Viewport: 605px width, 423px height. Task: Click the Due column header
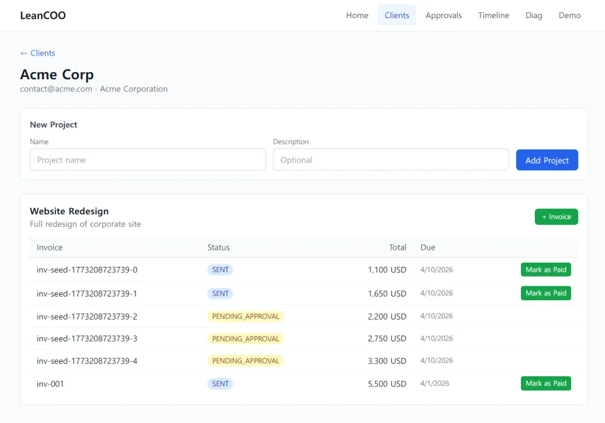[428, 248]
